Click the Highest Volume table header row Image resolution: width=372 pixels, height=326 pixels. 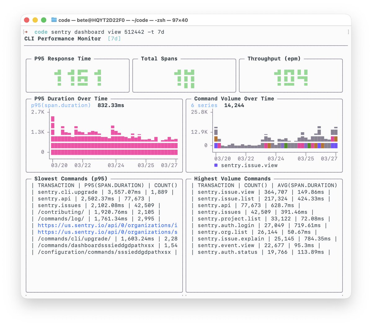[264, 185]
